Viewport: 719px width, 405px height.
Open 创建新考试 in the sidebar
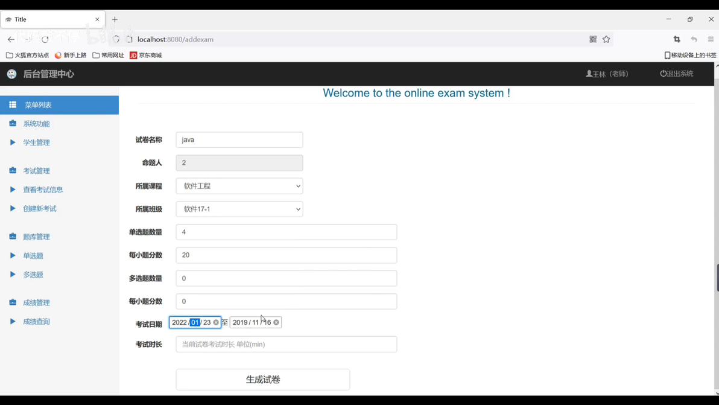(39, 209)
